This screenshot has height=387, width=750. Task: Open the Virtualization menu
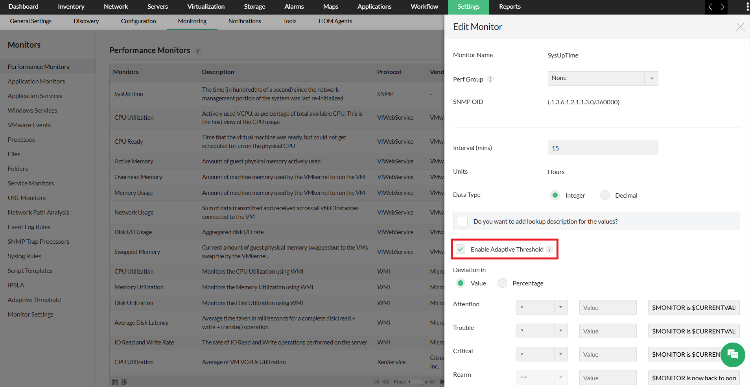pyautogui.click(x=206, y=7)
